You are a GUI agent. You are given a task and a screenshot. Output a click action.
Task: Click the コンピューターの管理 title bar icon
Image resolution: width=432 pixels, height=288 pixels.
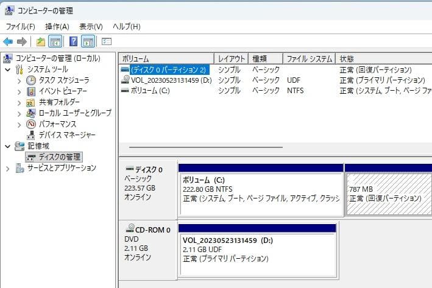[x=9, y=11]
